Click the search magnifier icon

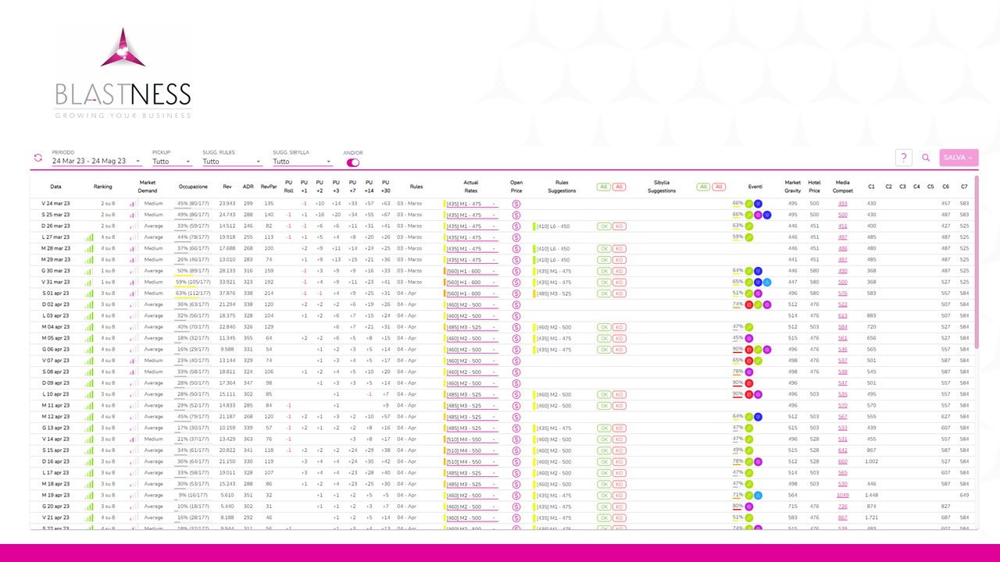926,158
